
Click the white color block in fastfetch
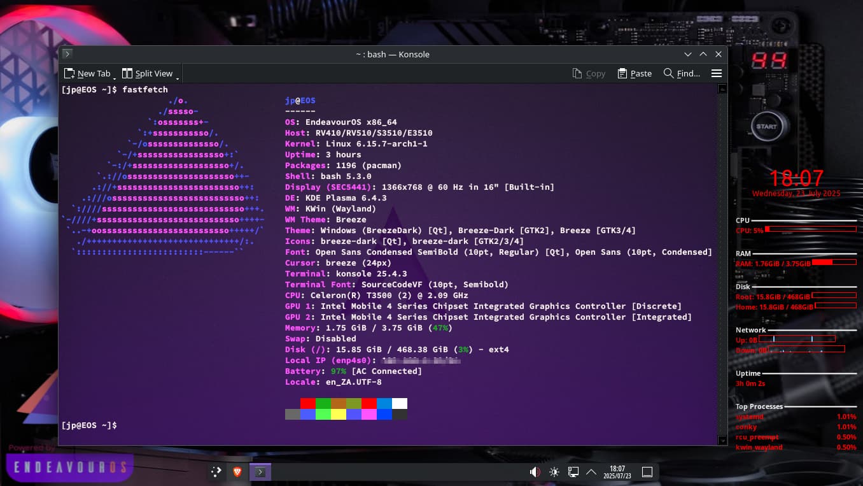click(x=400, y=403)
